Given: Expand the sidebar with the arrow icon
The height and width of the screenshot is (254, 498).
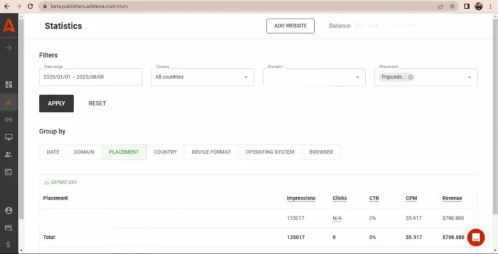Looking at the screenshot, I should tap(9, 49).
